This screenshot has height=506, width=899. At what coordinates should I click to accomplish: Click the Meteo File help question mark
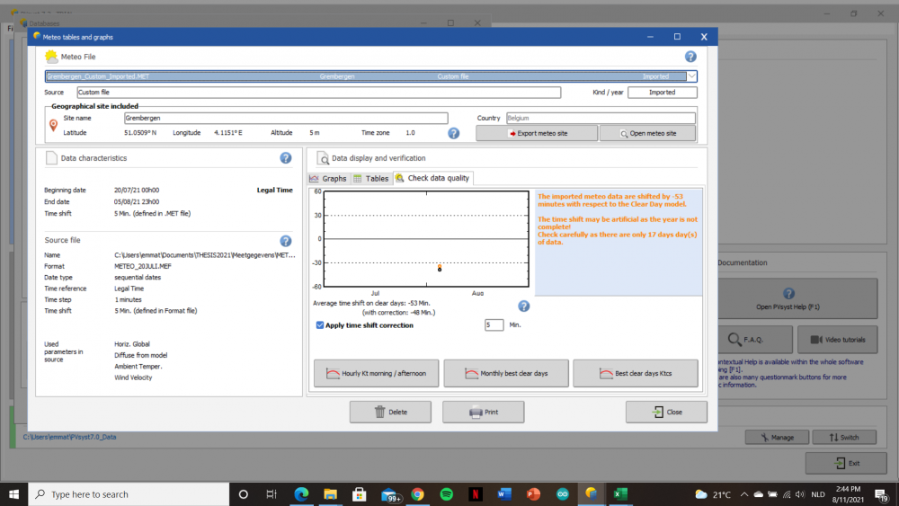pos(690,56)
